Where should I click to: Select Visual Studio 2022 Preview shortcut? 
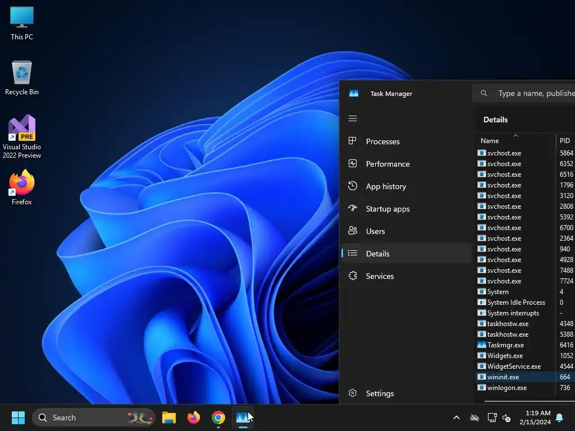coord(22,136)
